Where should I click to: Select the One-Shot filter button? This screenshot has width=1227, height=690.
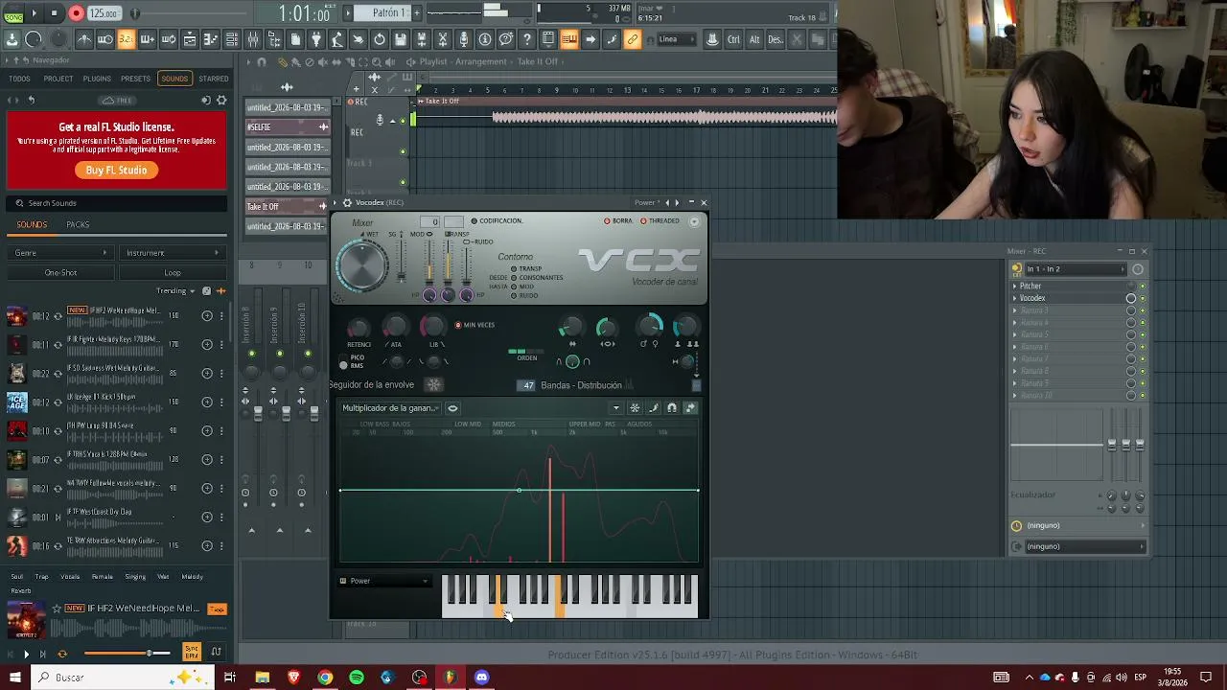(x=60, y=273)
